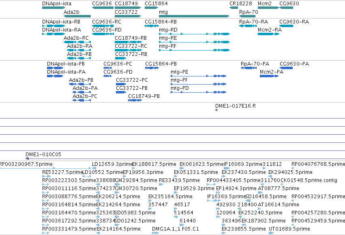Click protein Mcm2-PA

coord(272,72)
